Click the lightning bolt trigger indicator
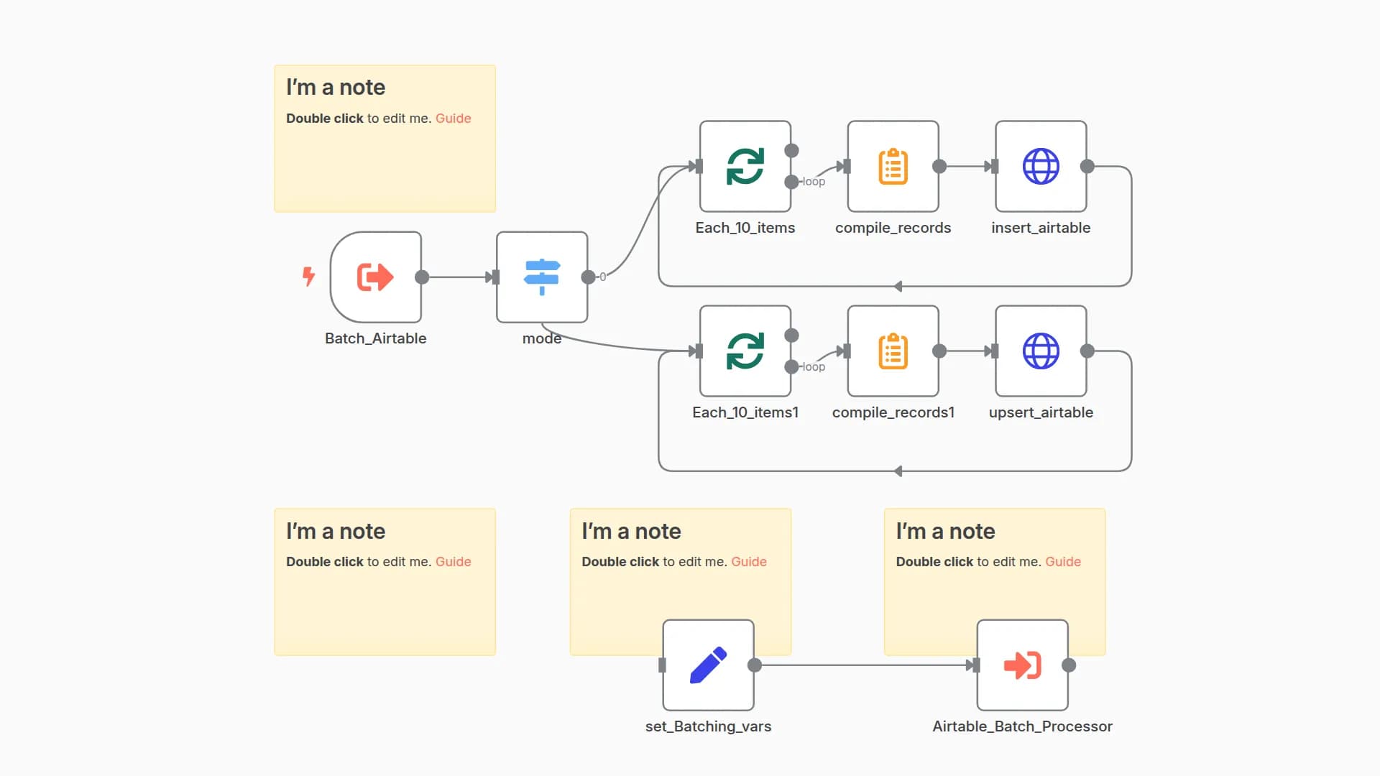The width and height of the screenshot is (1380, 776). click(x=309, y=277)
